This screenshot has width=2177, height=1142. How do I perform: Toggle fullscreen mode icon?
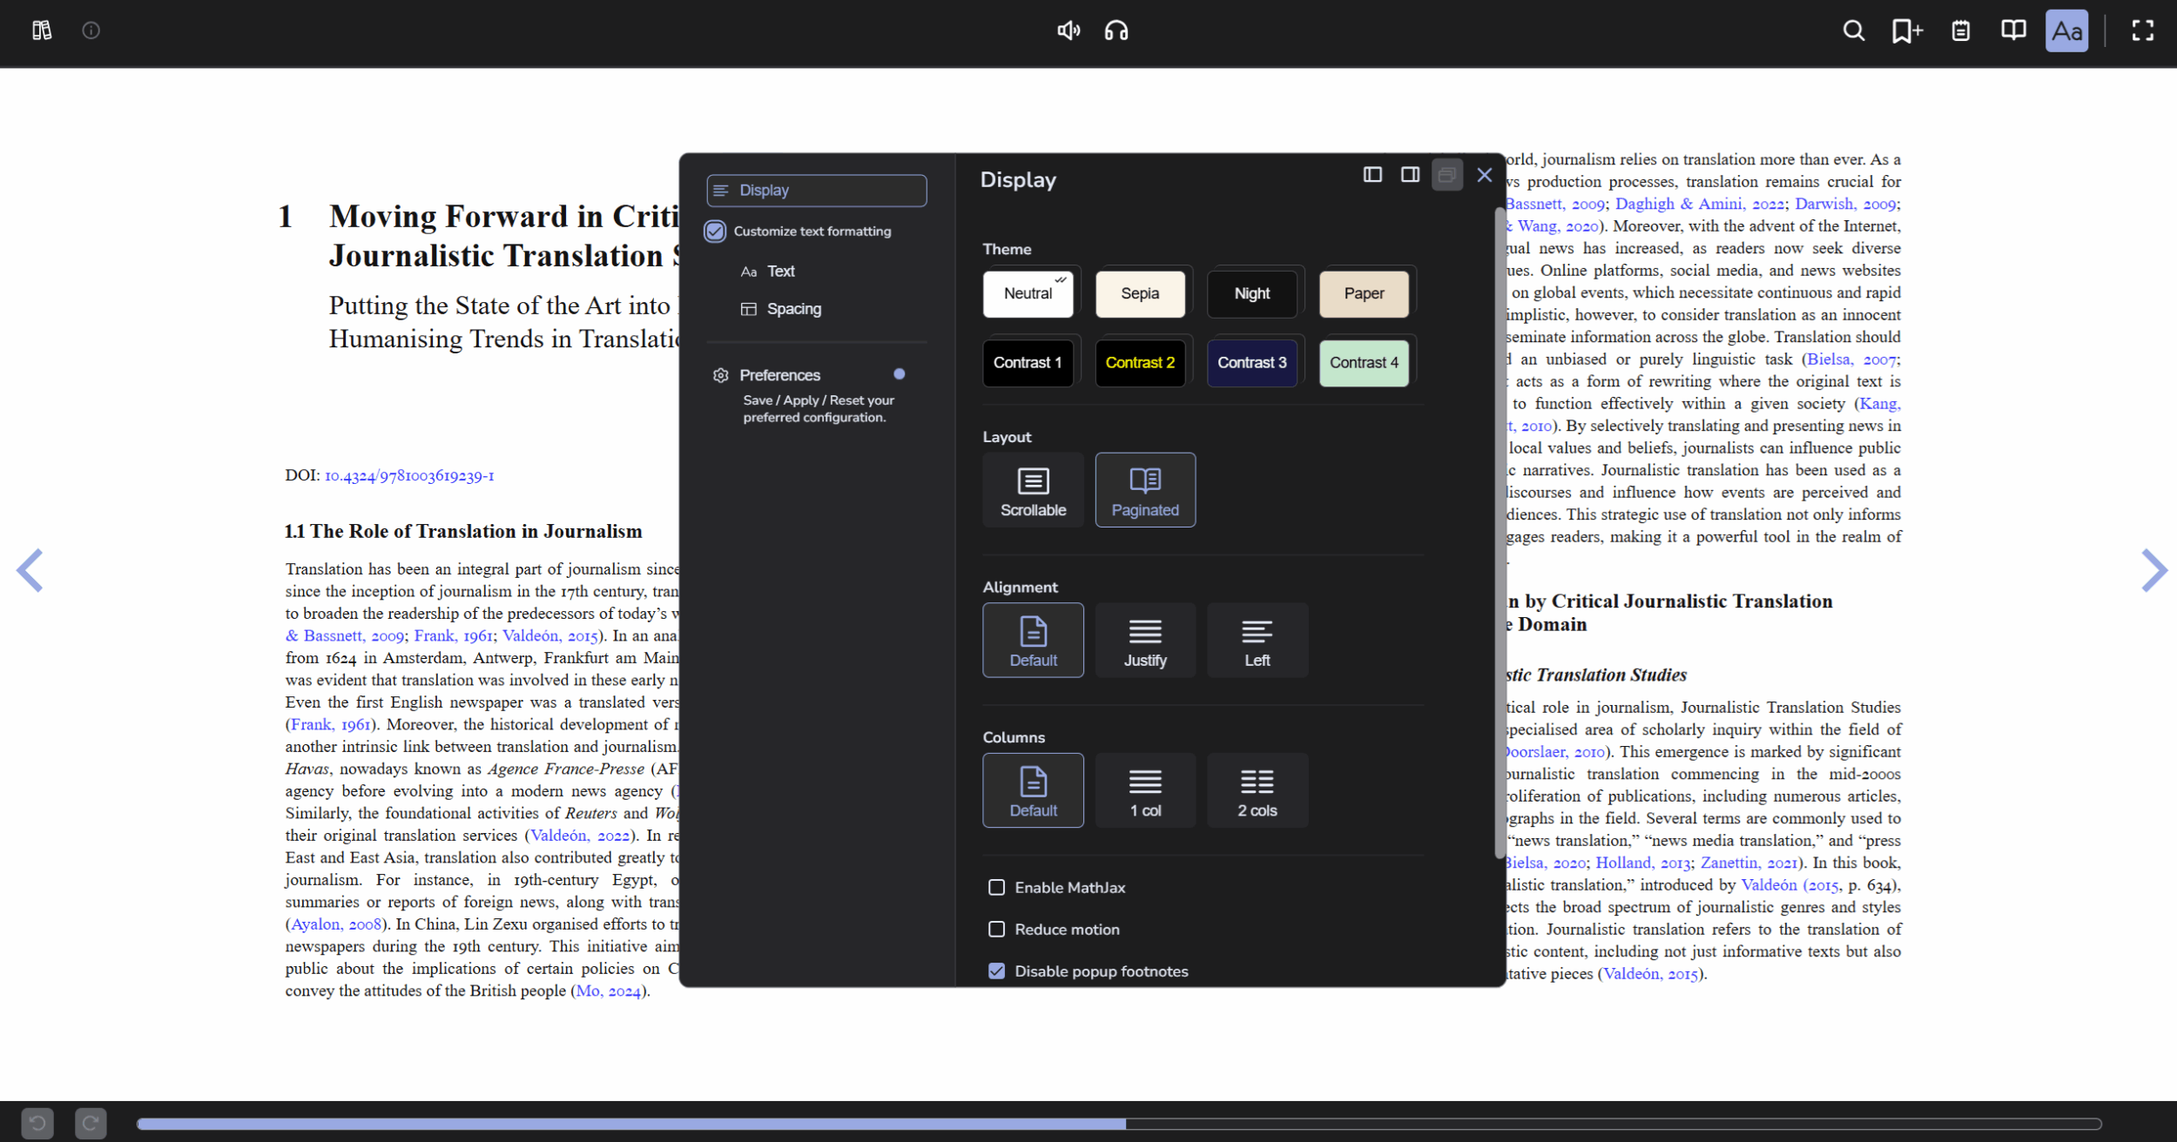pos(2143,30)
